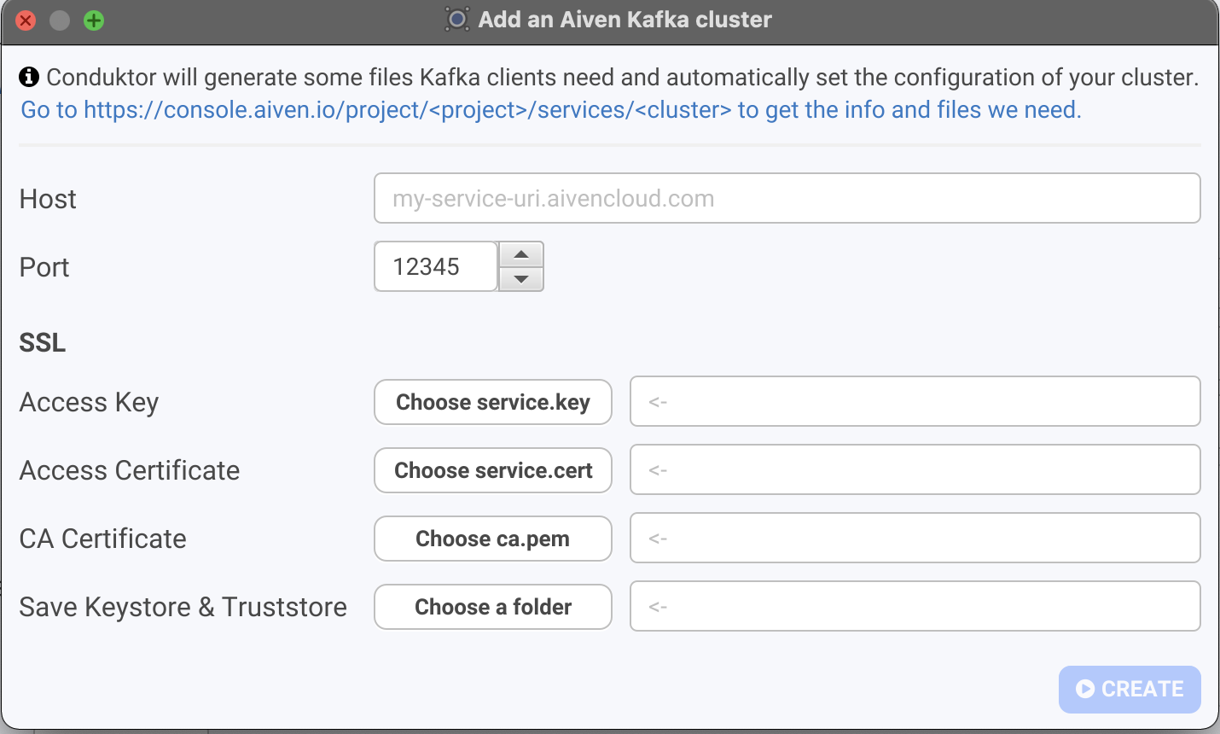The height and width of the screenshot is (734, 1220).
Task: Click the Conduktor app icon in title bar
Action: (x=457, y=20)
